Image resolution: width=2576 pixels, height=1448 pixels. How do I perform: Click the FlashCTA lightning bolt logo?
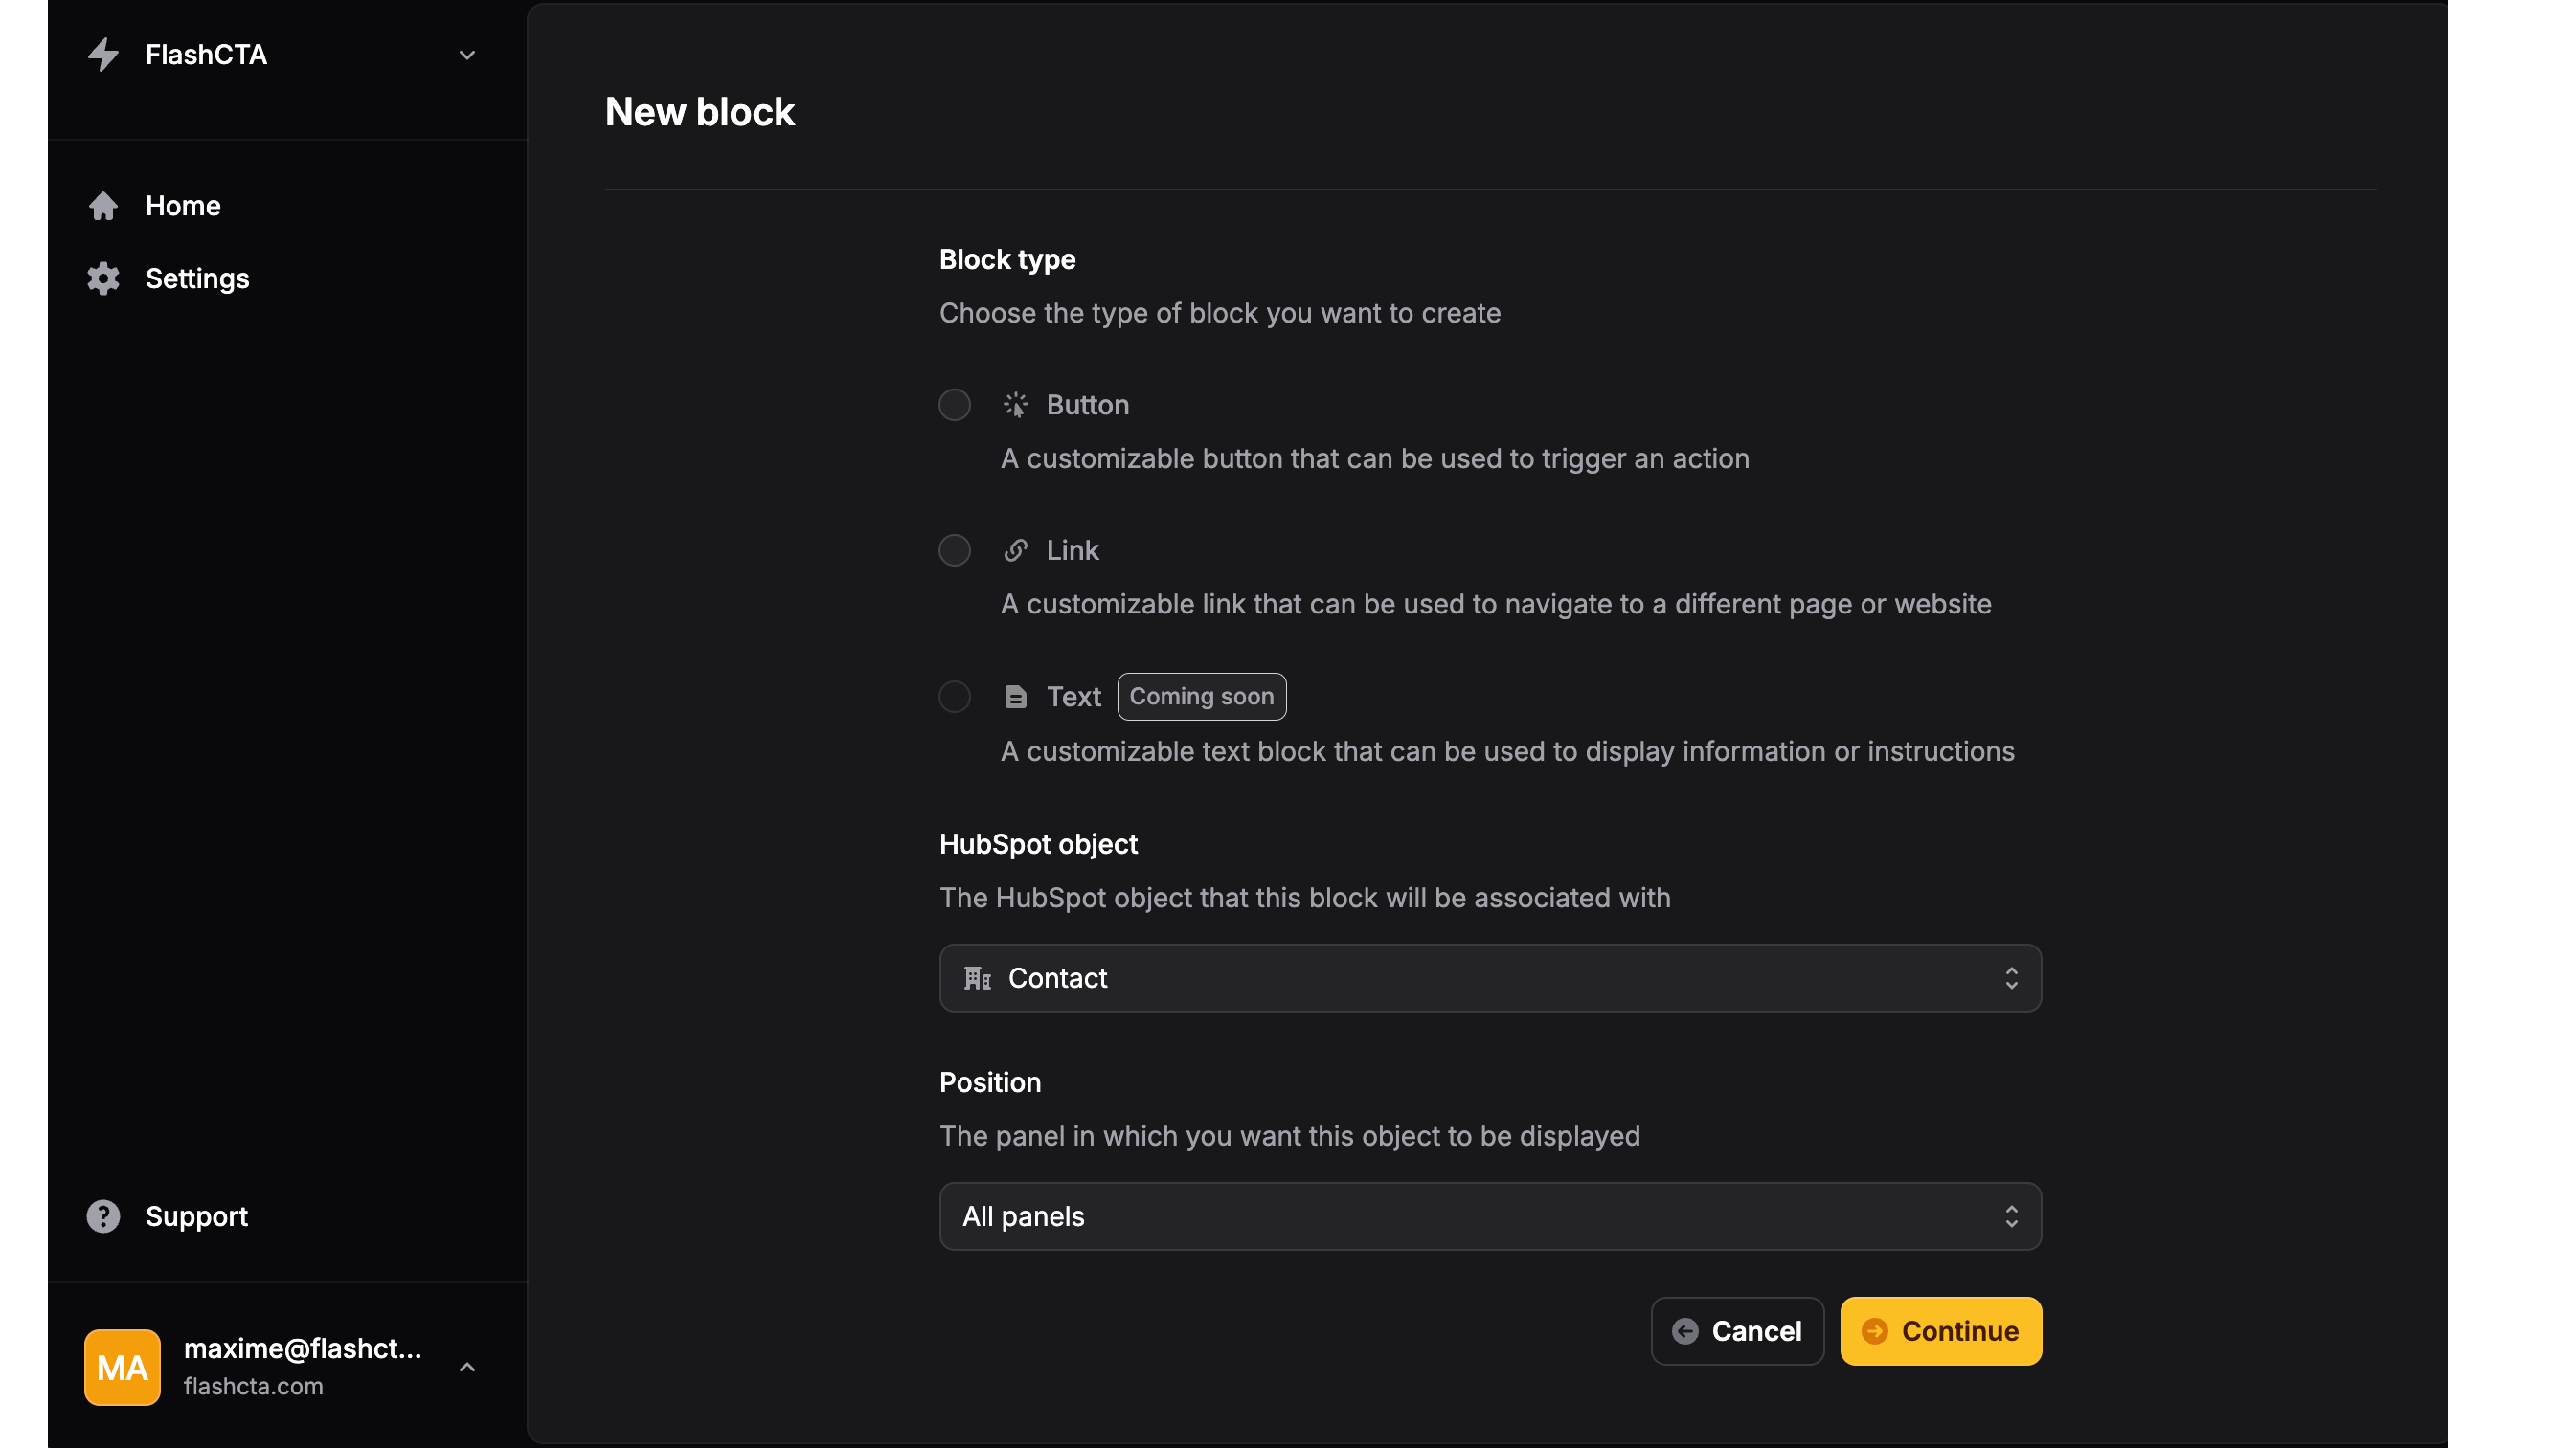pyautogui.click(x=104, y=55)
